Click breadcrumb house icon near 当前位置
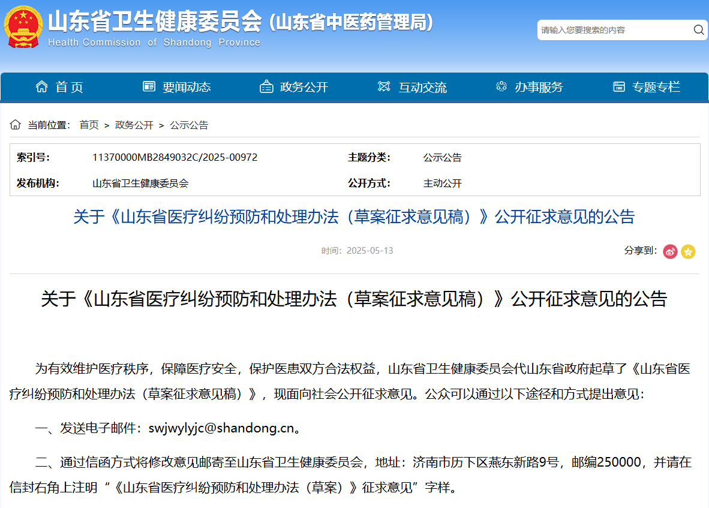The image size is (709, 508). tap(15, 125)
